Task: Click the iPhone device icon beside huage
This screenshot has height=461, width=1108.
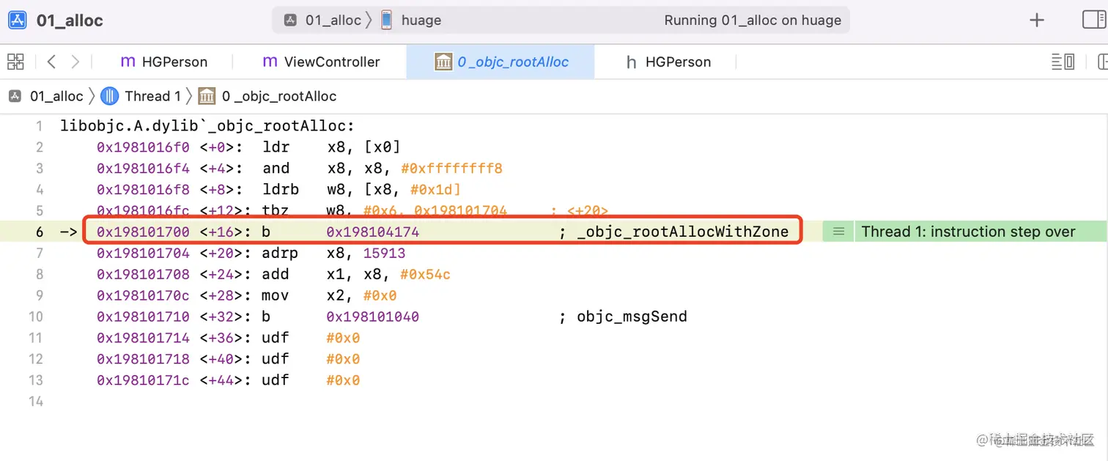Action: pyautogui.click(x=386, y=20)
